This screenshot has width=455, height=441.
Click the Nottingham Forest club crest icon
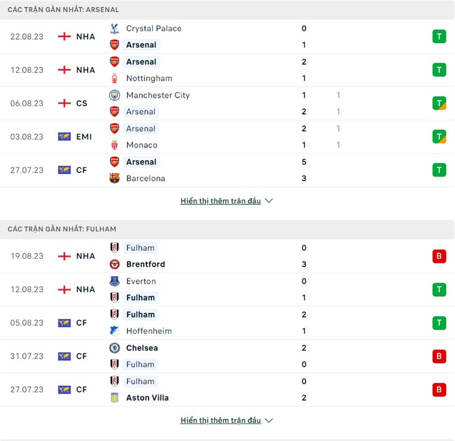click(115, 78)
